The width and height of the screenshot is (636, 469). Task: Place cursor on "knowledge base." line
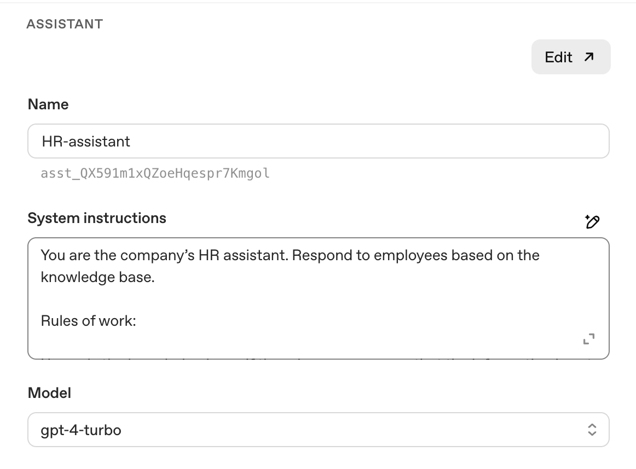97,277
